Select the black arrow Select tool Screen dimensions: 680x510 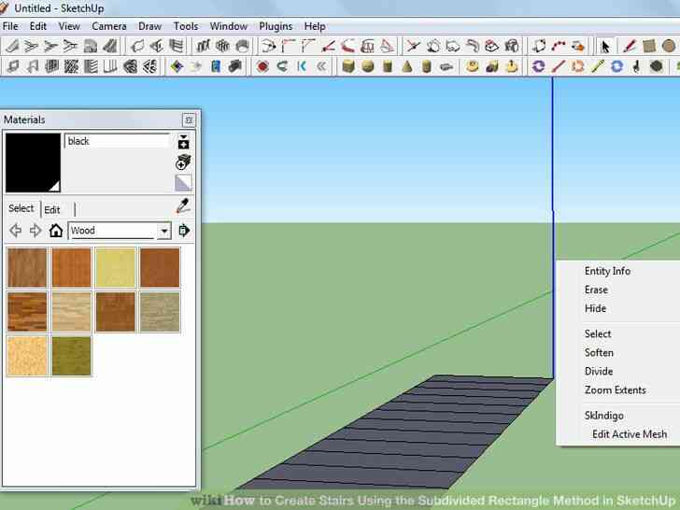point(605,46)
